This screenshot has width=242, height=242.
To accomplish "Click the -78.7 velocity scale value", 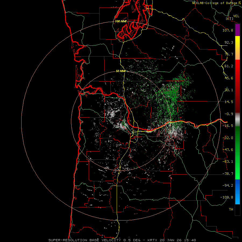I will tap(228, 174).
